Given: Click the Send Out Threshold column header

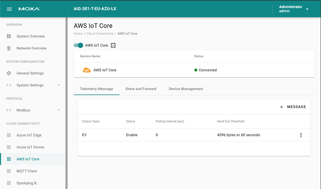Looking at the screenshot, I should pos(231,121).
